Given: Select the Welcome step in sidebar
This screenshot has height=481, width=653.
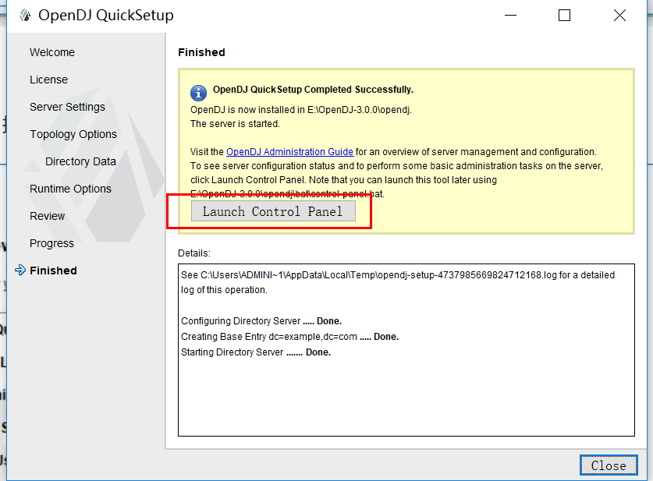Looking at the screenshot, I should point(52,52).
